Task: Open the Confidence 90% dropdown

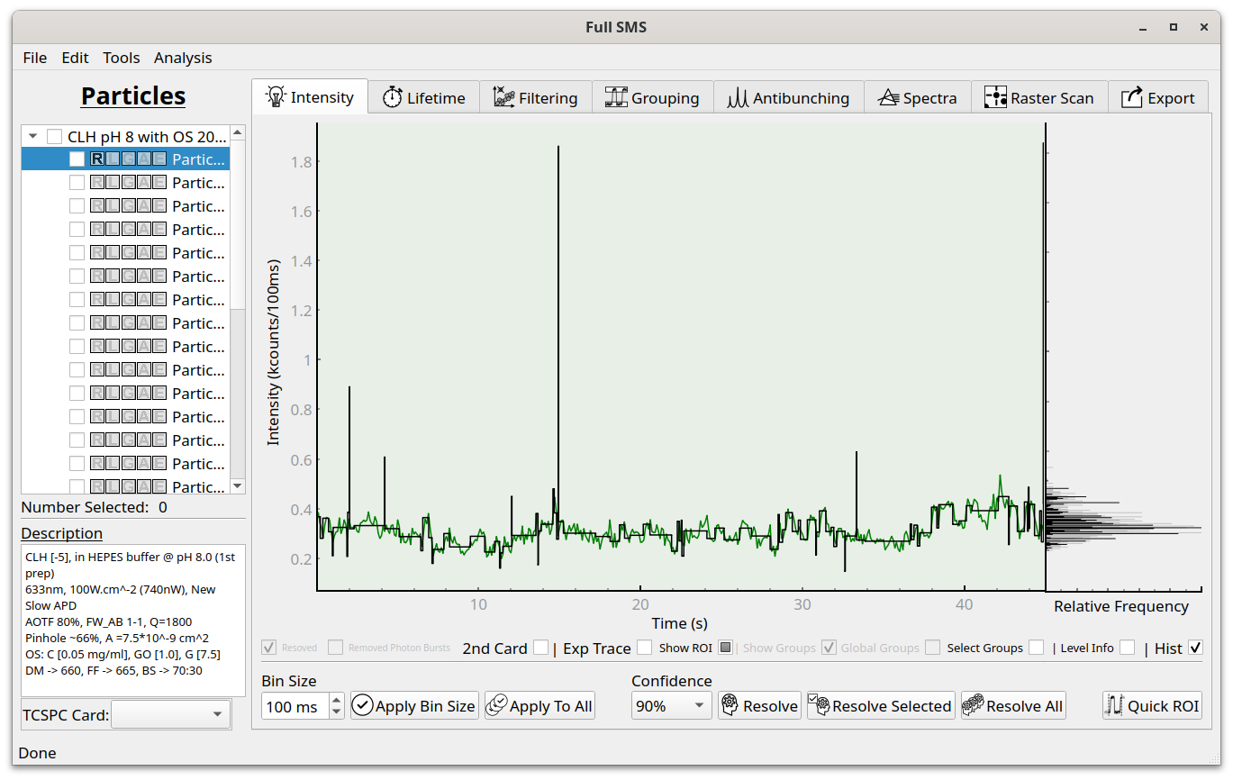Action: click(671, 706)
